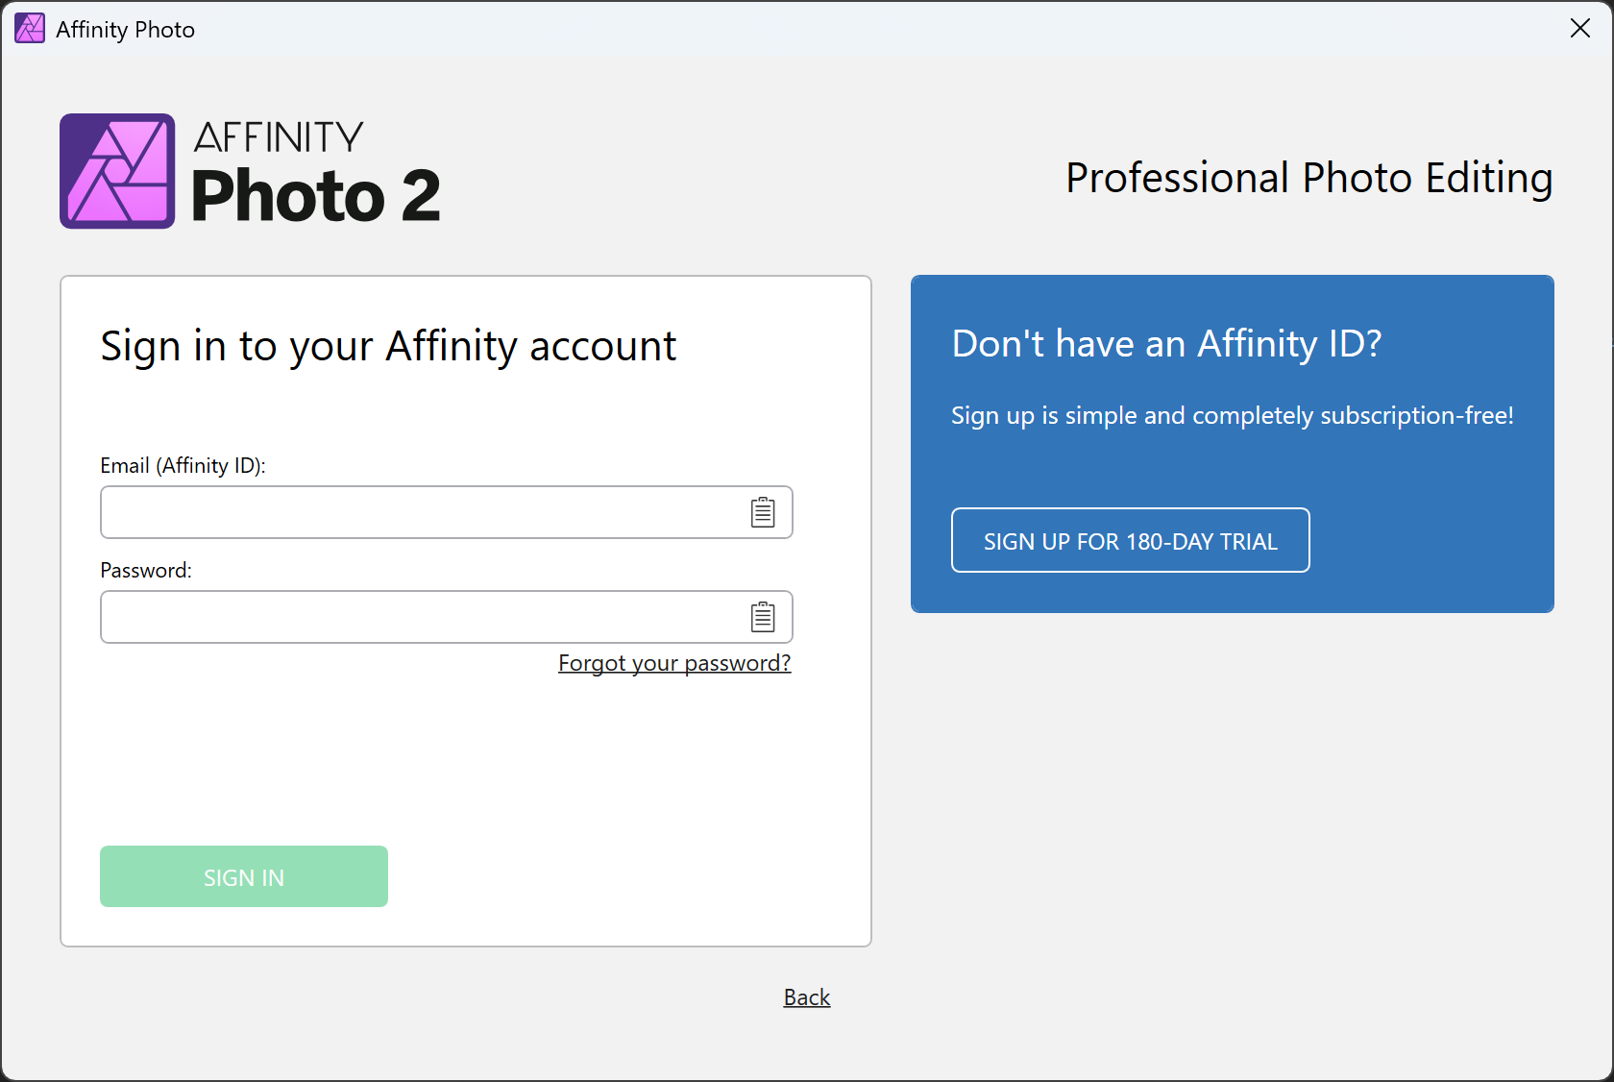Click the Password label text
This screenshot has height=1082, width=1614.
(x=146, y=571)
